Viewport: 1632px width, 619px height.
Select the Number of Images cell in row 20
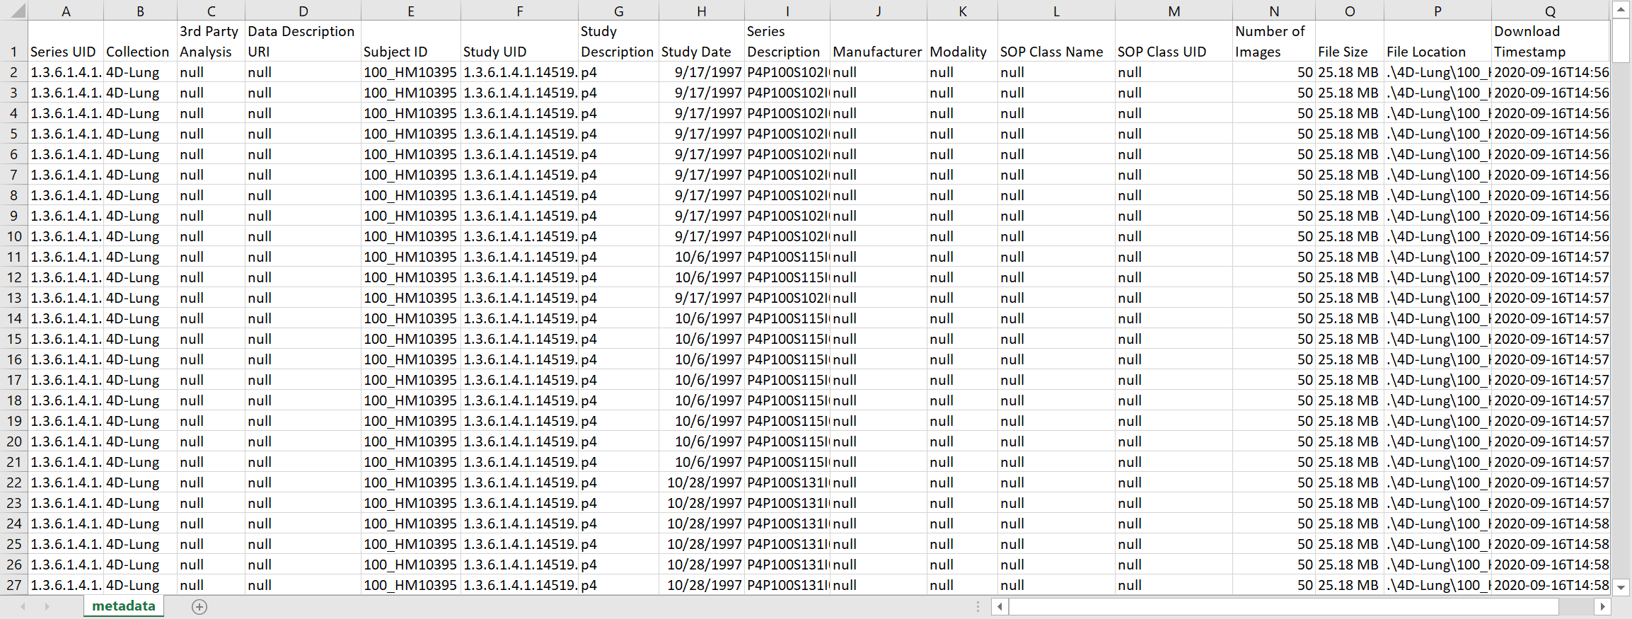point(1273,441)
